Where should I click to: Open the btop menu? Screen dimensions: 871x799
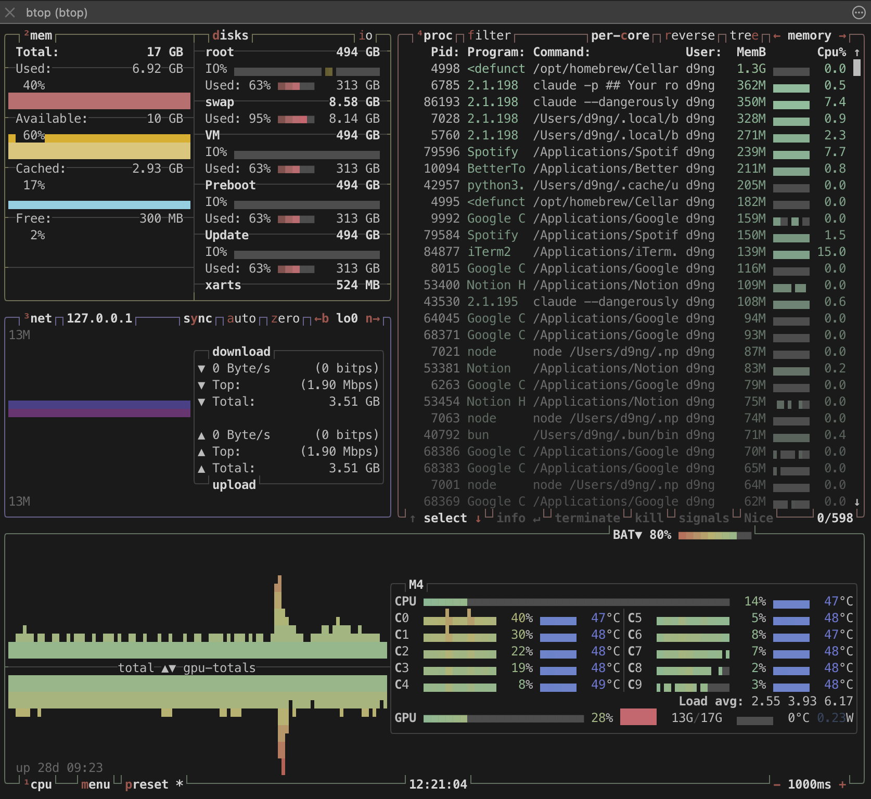pos(96,784)
